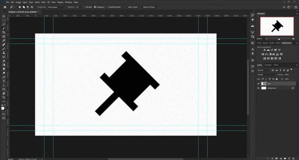Select the Gradient tool
This screenshot has width=299, height=160.
[3, 65]
